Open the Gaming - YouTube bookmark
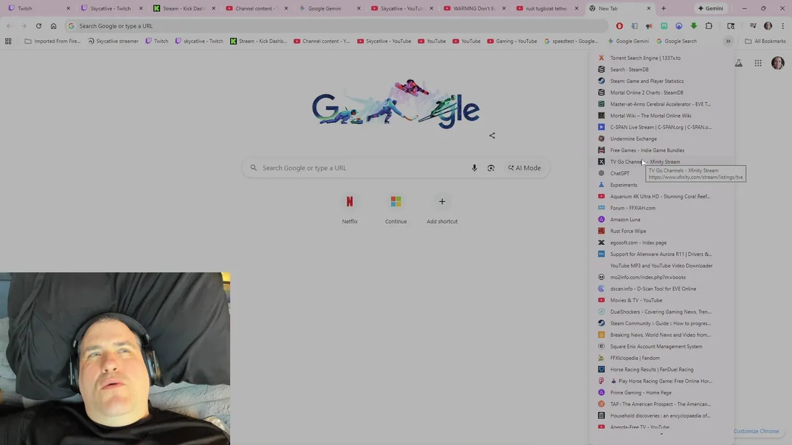 point(512,41)
